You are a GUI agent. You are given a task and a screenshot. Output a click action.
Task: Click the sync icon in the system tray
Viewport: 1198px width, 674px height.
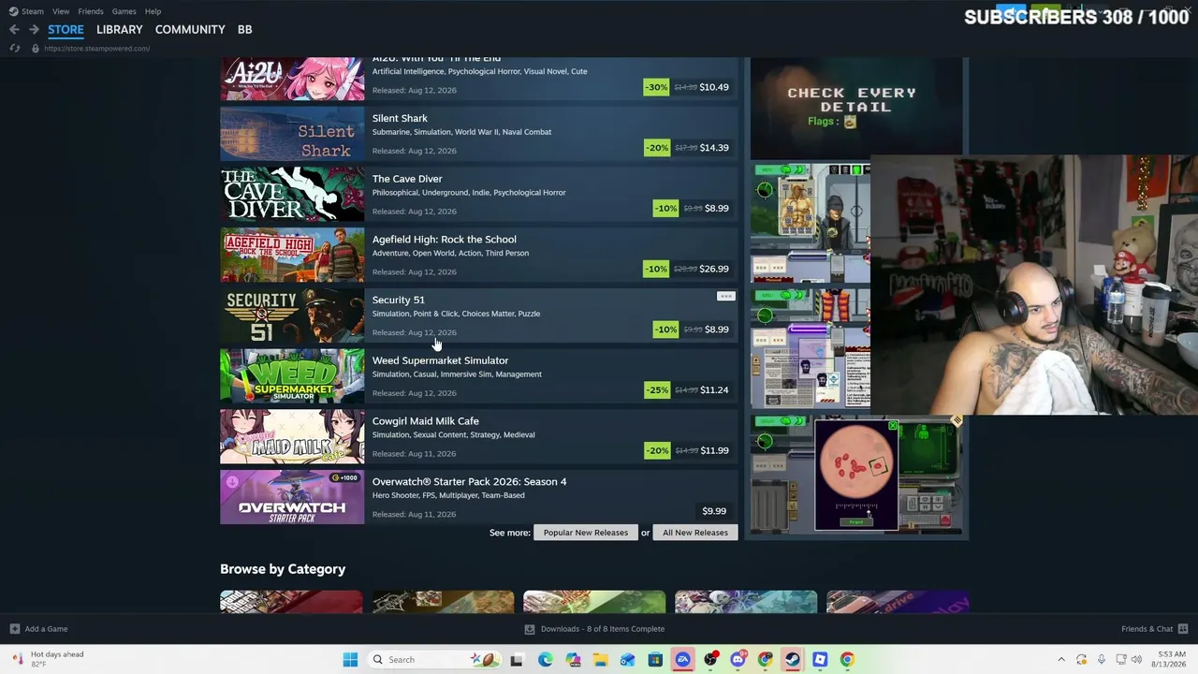[1081, 660]
